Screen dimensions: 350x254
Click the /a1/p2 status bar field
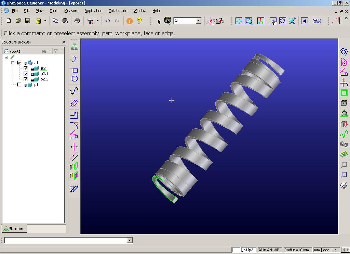pyautogui.click(x=249, y=250)
